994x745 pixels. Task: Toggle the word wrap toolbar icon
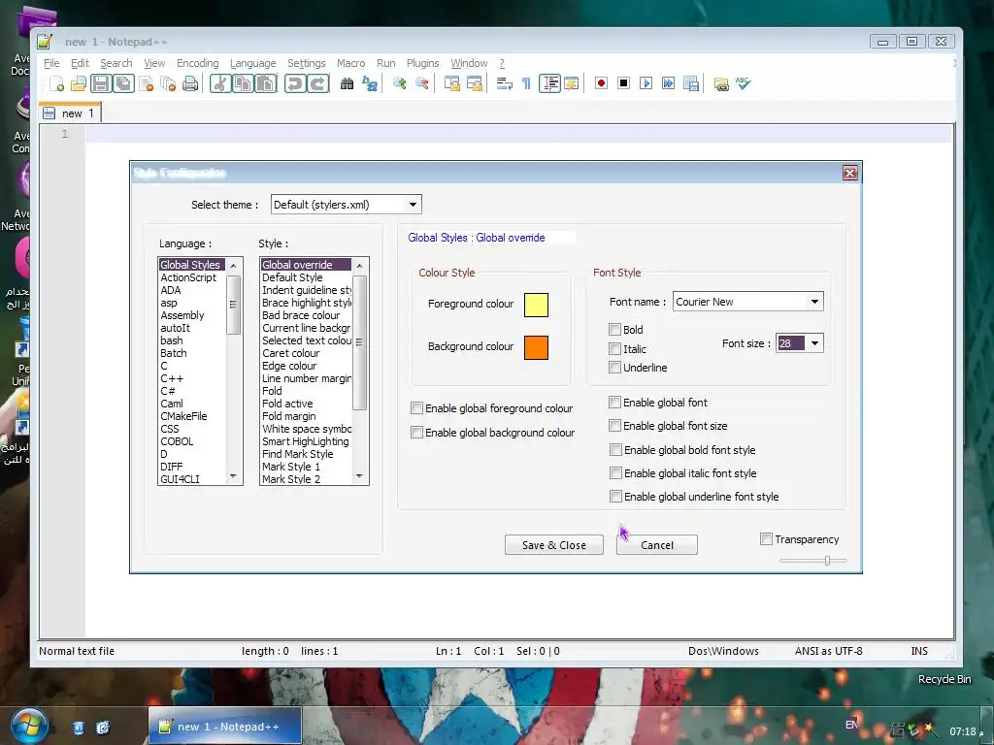click(504, 83)
